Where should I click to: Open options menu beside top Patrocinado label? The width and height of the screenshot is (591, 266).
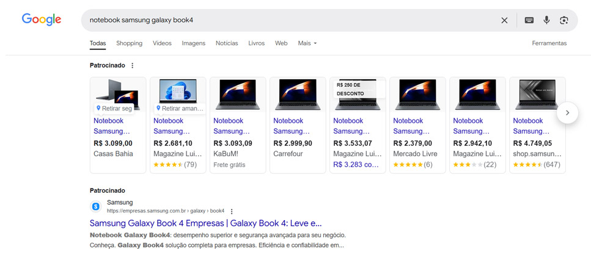pyautogui.click(x=132, y=65)
